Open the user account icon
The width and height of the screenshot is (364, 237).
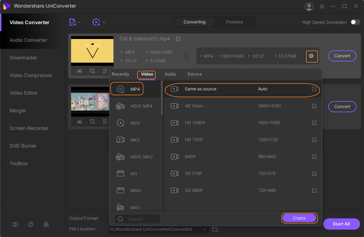coord(309,6)
